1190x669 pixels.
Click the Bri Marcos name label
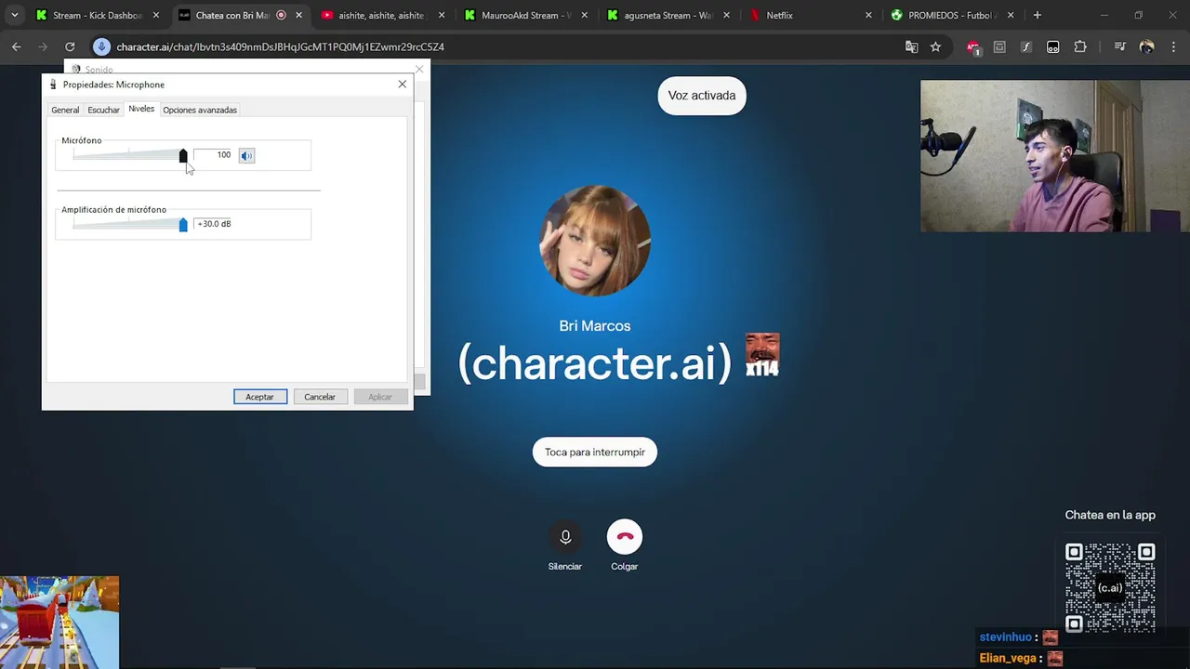pyautogui.click(x=595, y=326)
